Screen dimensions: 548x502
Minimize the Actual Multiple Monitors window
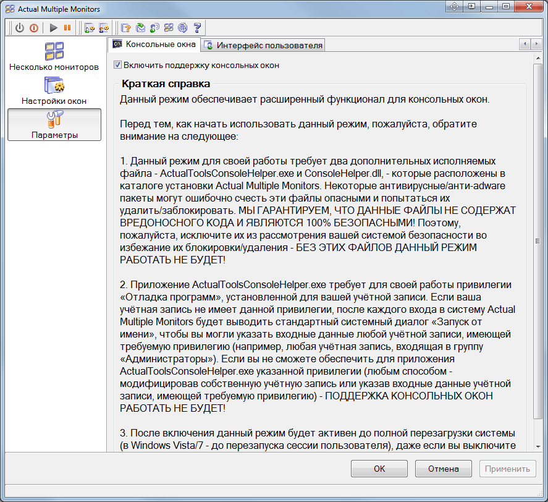pyautogui.click(x=489, y=7)
